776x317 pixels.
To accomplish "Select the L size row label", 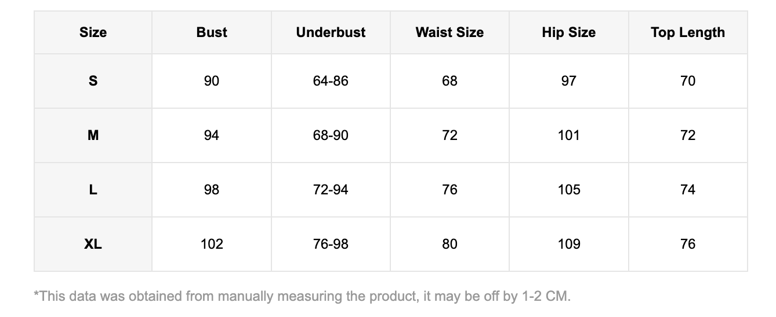I will coord(93,190).
